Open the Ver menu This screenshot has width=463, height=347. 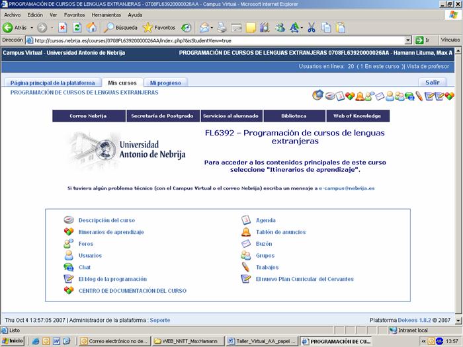click(53, 15)
